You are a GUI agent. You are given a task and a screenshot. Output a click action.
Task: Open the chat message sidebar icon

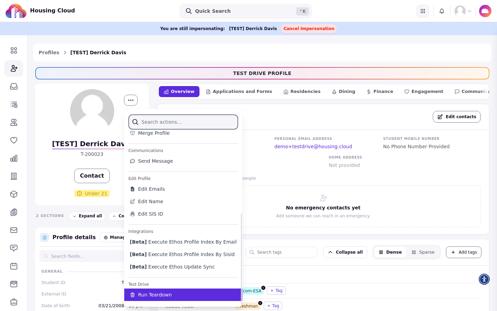click(14, 248)
